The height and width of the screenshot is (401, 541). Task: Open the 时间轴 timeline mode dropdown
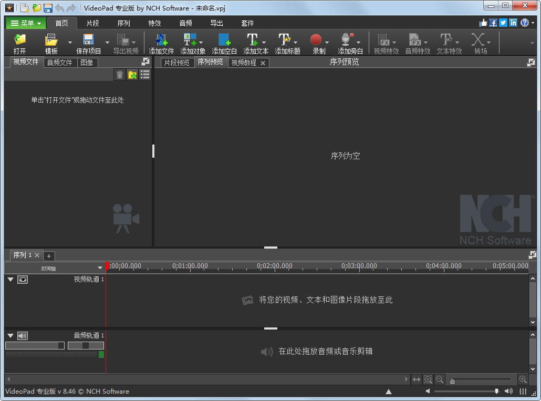(x=100, y=268)
